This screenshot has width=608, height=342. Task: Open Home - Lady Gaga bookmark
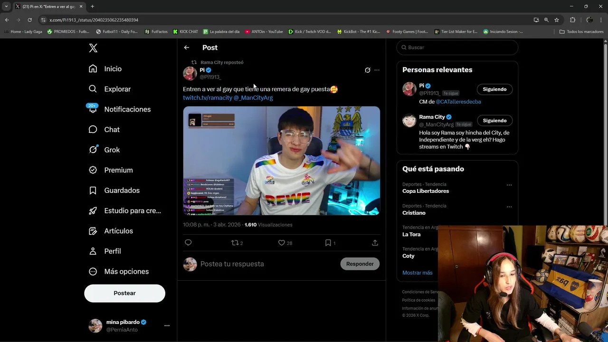(23, 32)
